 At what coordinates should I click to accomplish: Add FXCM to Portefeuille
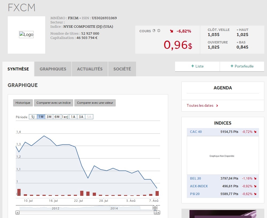(x=242, y=66)
